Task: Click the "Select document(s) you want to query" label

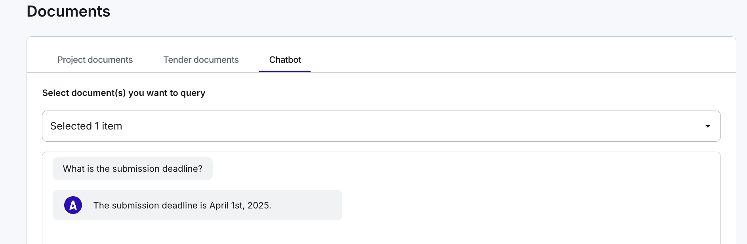Action: click(124, 93)
